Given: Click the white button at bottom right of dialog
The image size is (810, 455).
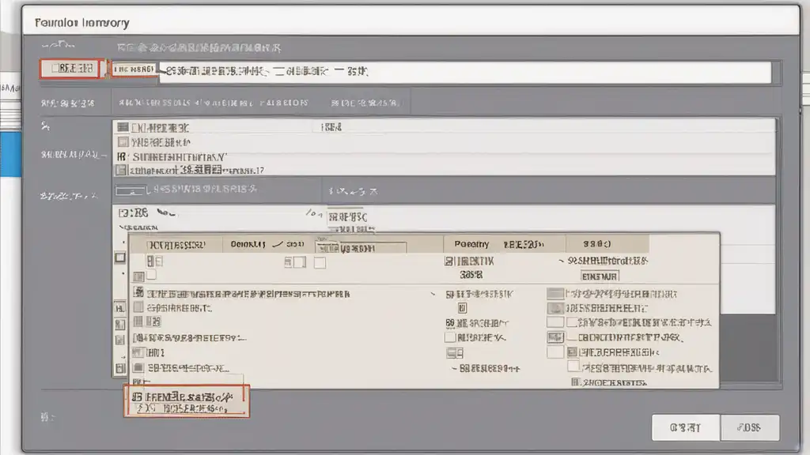Looking at the screenshot, I should coord(686,427).
